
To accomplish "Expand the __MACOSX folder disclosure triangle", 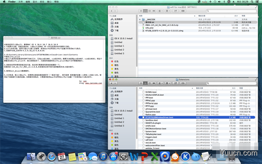I will tap(140, 20).
